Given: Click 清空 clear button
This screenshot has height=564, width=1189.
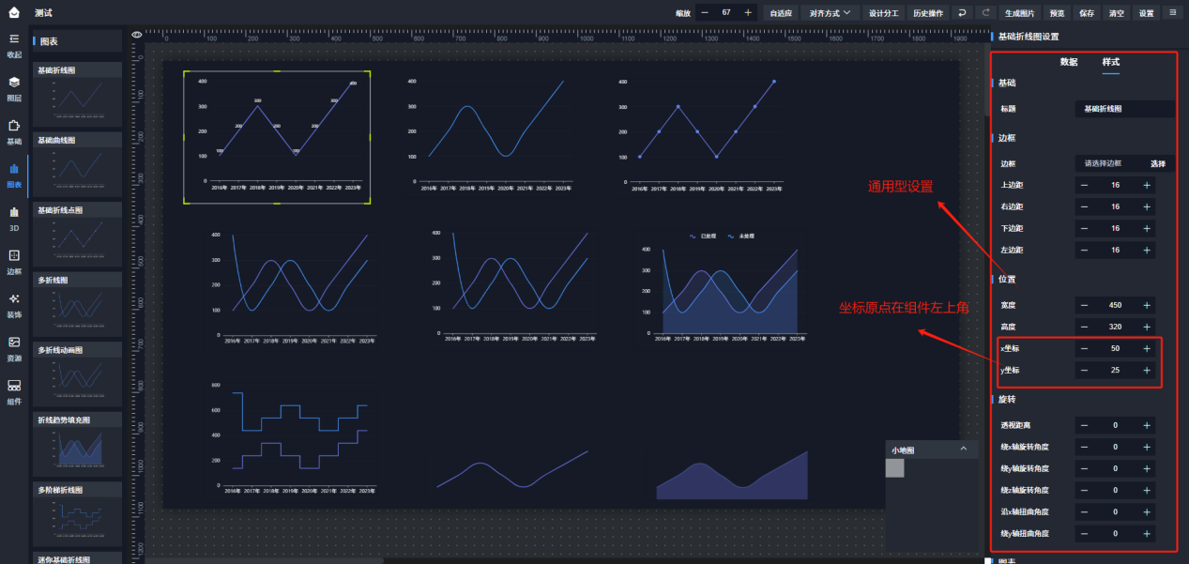Looking at the screenshot, I should pyautogui.click(x=1116, y=13).
